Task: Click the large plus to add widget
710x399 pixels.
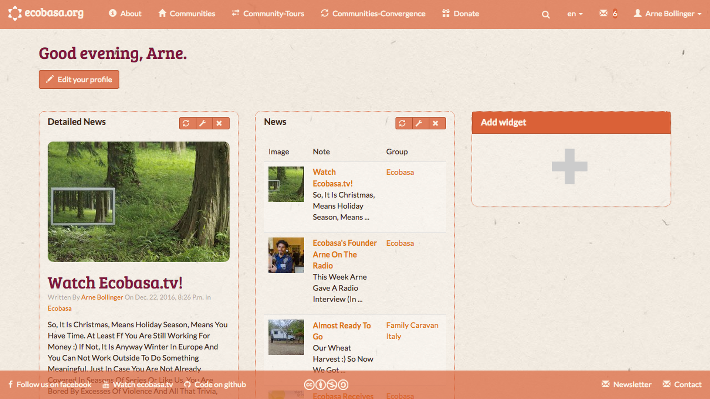Action: tap(569, 167)
